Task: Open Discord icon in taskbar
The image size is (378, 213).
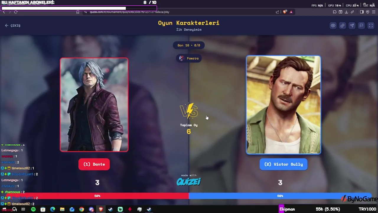Action: coord(91,209)
